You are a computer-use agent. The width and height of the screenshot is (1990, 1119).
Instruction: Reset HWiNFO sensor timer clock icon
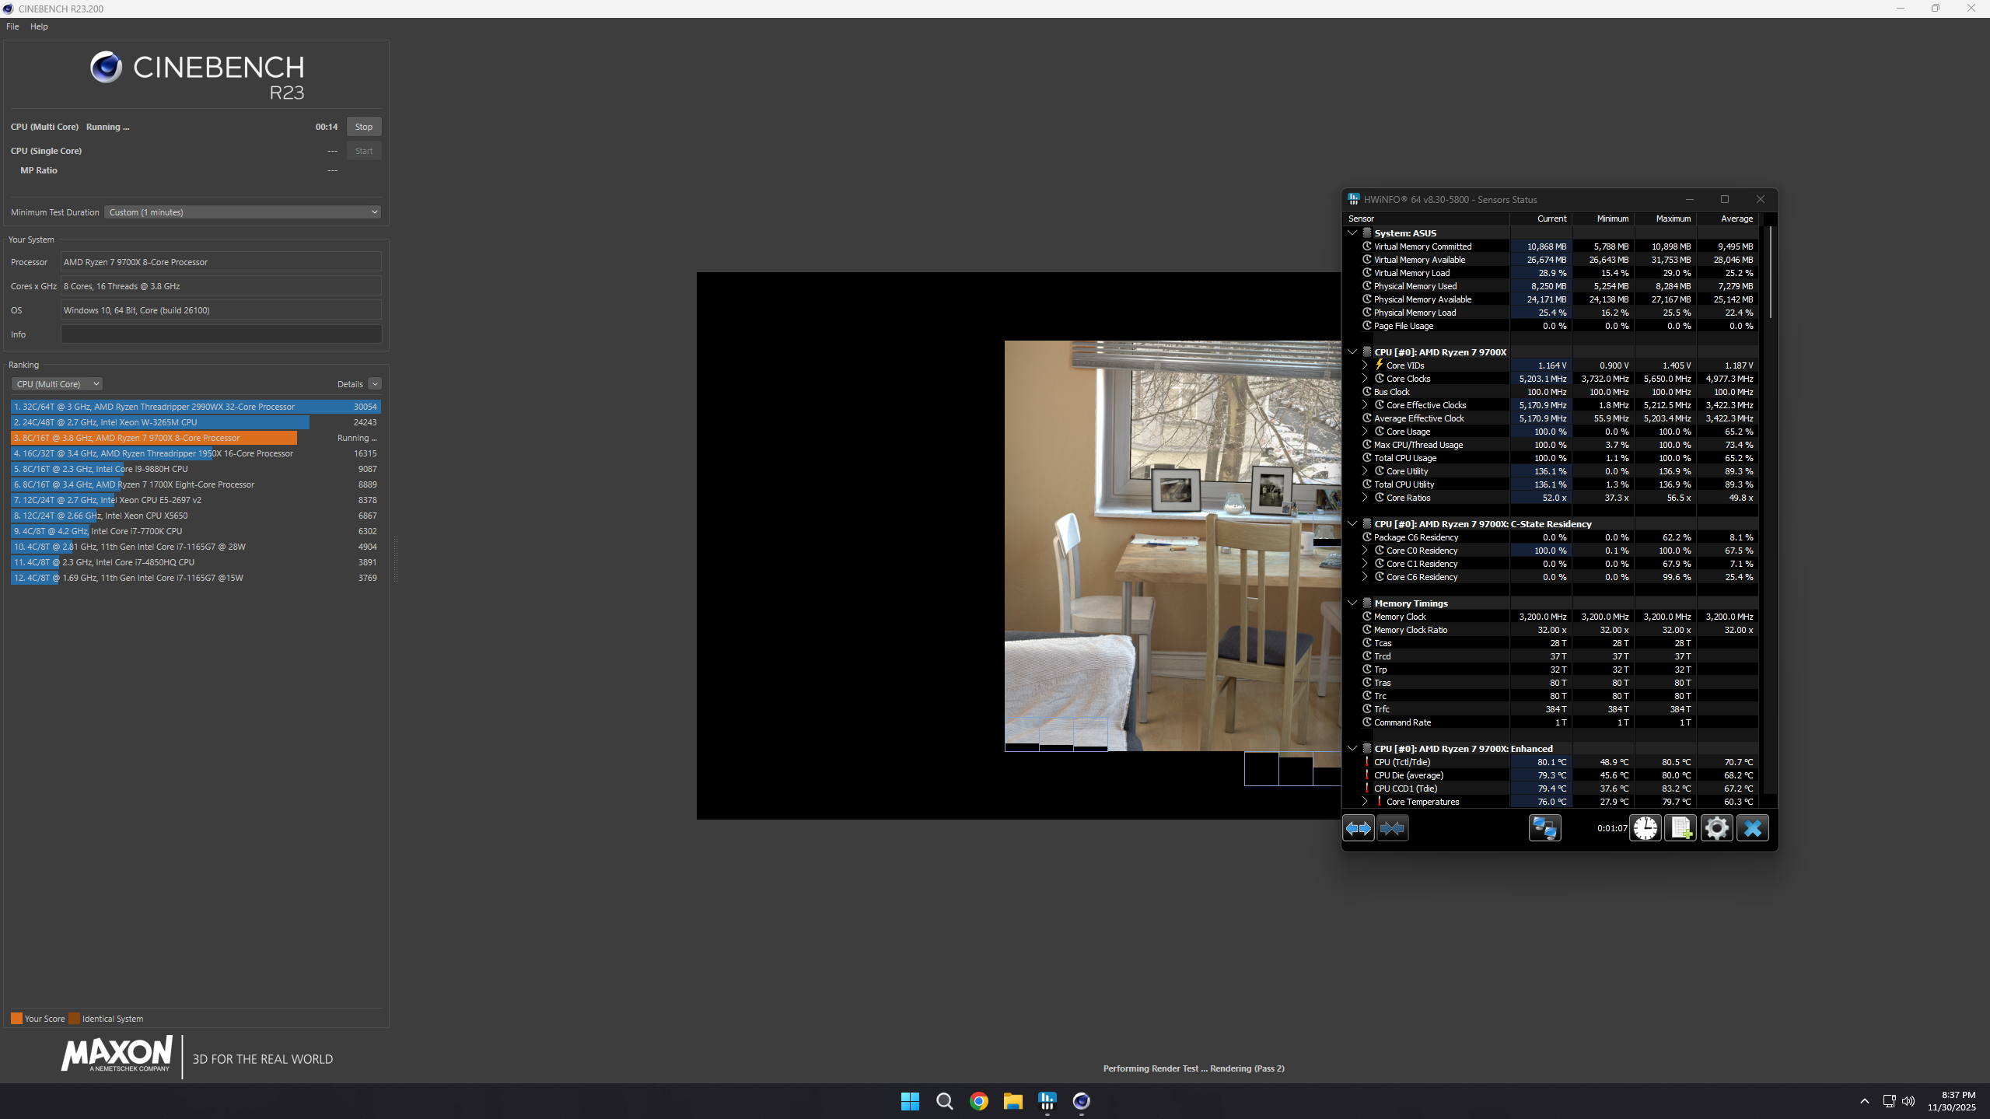coord(1646,828)
